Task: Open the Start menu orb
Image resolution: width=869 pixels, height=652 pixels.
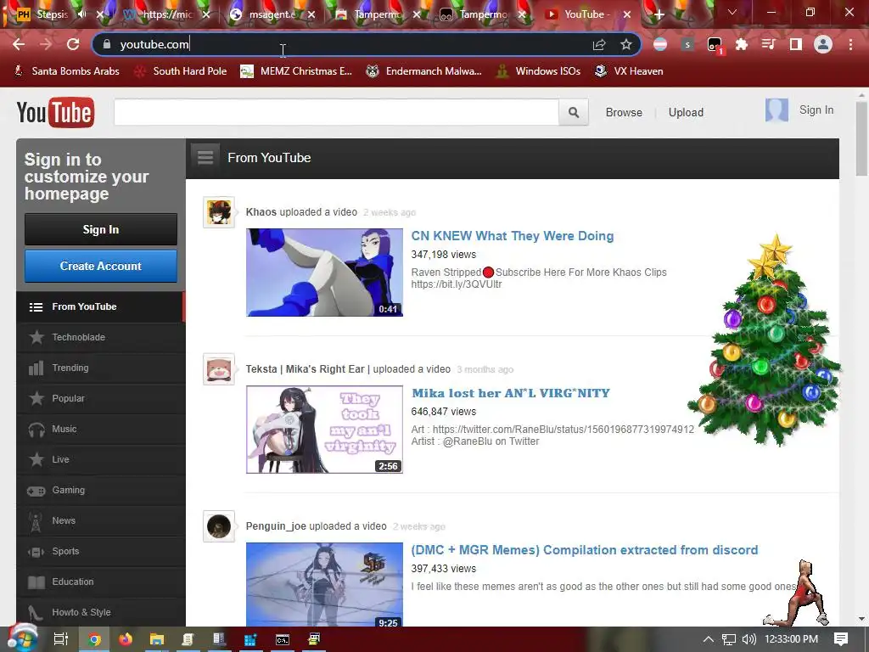Action: (22, 639)
